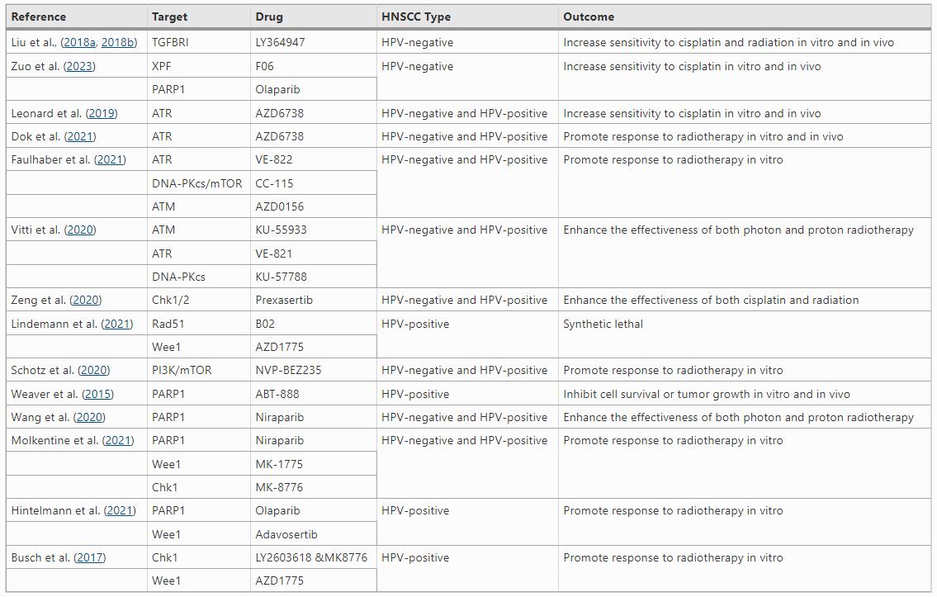Click the HNSCC Type column header
Screen dimensions: 937x597
click(416, 17)
